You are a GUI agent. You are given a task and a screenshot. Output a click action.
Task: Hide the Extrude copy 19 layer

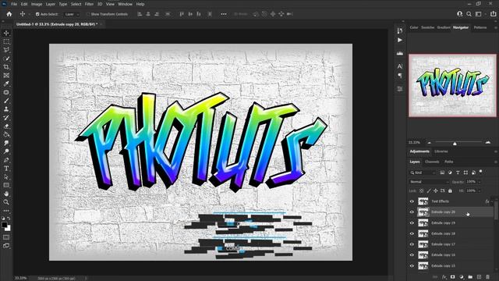[412, 223]
